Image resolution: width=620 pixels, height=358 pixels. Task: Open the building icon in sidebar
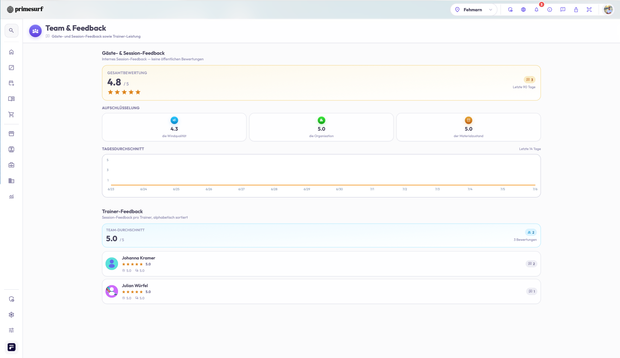point(11,181)
